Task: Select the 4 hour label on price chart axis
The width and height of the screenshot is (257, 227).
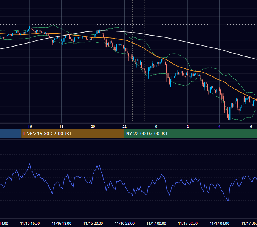Action: click(x=219, y=126)
